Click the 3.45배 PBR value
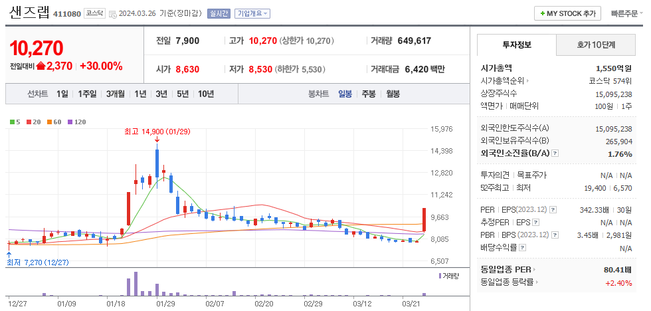651x311 pixels. [x=587, y=235]
